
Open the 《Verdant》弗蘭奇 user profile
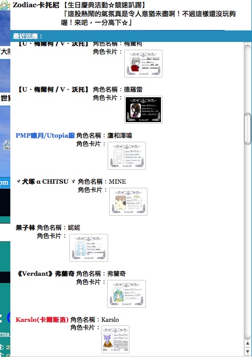point(45,274)
